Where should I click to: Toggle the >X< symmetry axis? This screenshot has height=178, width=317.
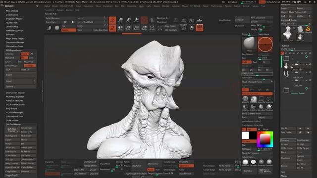coord(245,90)
